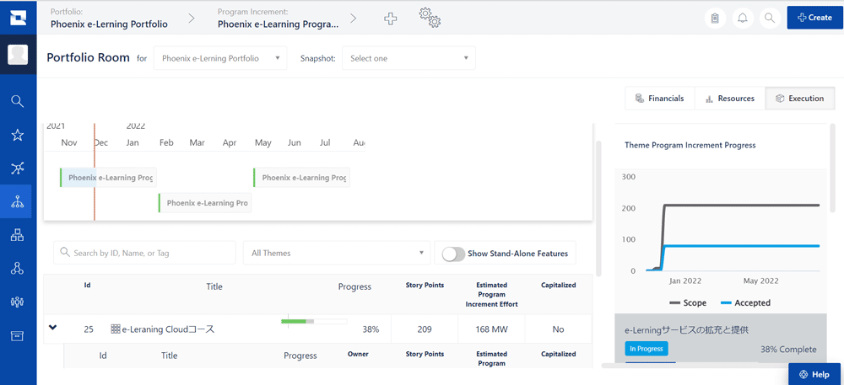844x385 pixels.
Task: Click the In Progress status badge
Action: (x=647, y=349)
